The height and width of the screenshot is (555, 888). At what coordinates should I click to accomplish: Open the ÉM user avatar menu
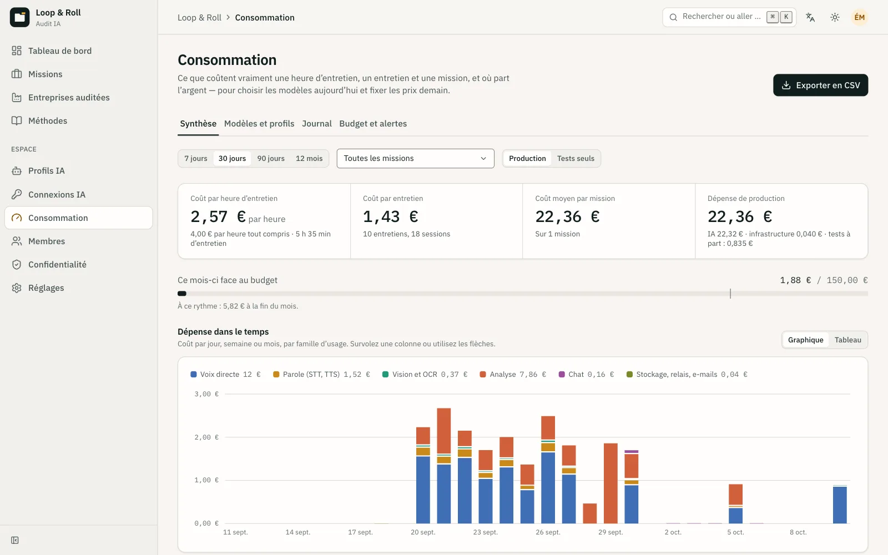pos(860,17)
